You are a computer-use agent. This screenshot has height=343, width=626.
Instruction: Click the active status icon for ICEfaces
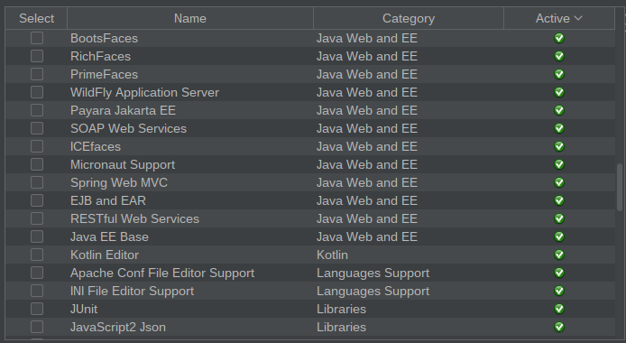[x=559, y=146]
